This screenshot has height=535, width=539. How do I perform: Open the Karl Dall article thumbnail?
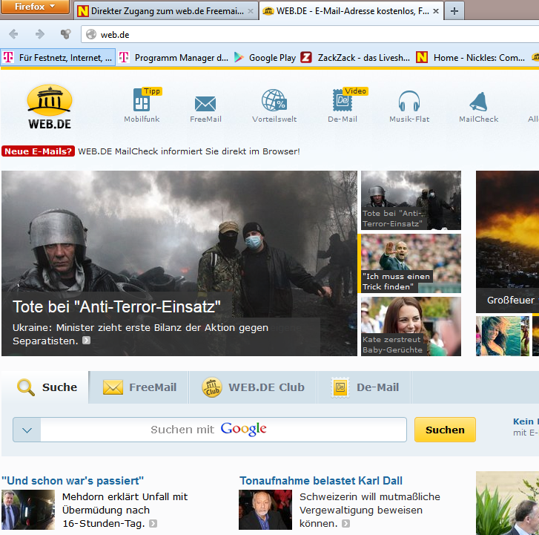tap(265, 510)
